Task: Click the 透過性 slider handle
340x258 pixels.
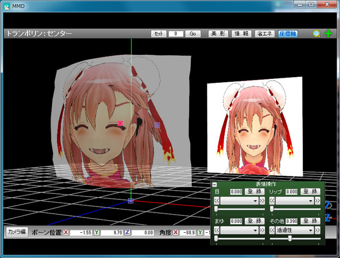Action: tap(290, 238)
